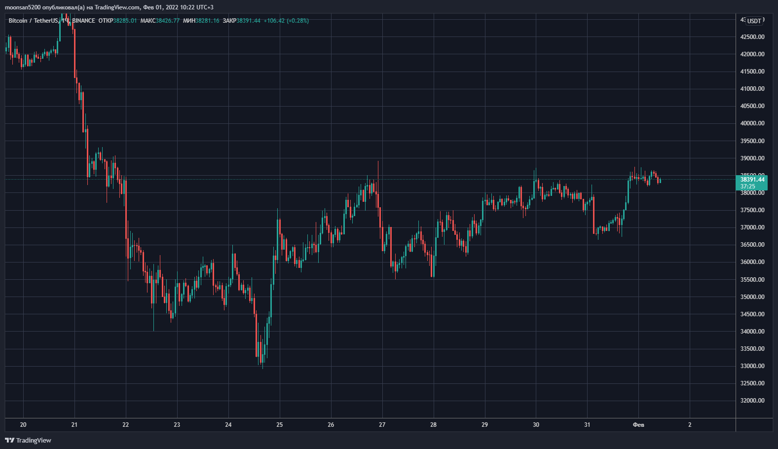Click the 34000.00 price axis label
This screenshot has height=449, width=778.
coord(752,332)
